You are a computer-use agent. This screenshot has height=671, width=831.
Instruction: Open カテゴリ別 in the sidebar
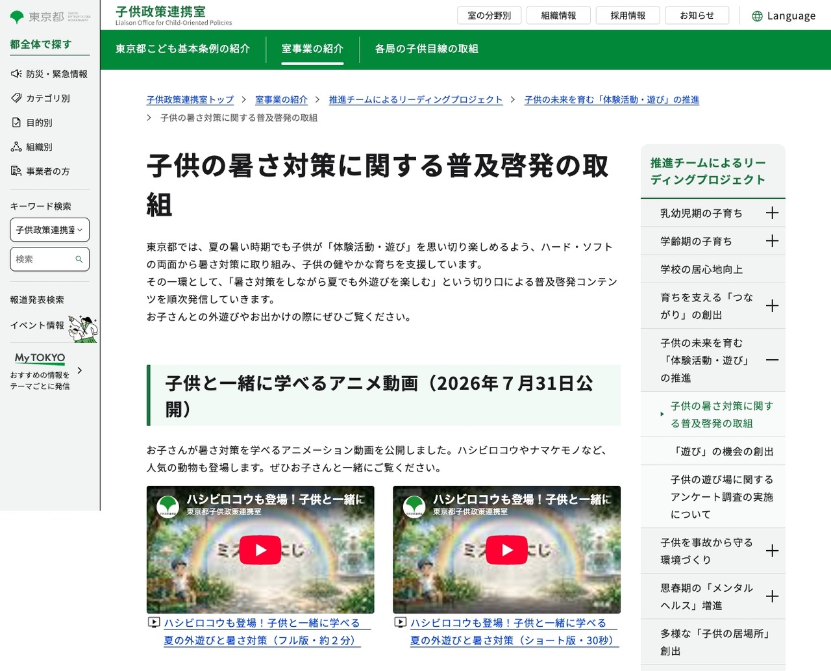click(48, 98)
